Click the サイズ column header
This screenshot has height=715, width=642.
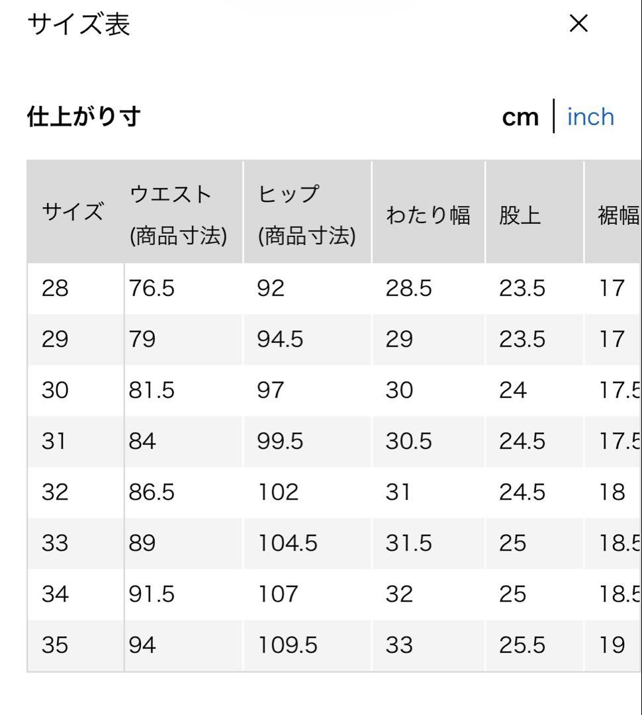[x=75, y=212]
